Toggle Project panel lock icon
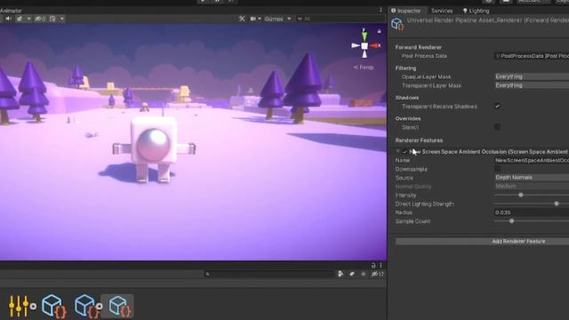This screenshot has width=569, height=320. click(x=373, y=266)
